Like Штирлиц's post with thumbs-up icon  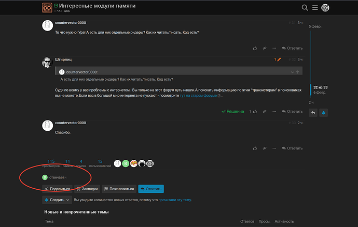[x=255, y=111]
